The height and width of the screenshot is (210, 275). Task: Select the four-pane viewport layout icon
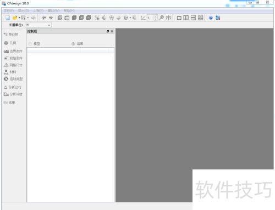click(x=200, y=18)
